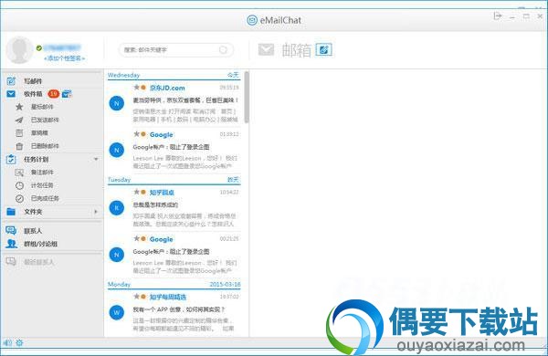The image size is (548, 356).
Task: Open 备注邮件 noted mail icon
Action: [19, 173]
